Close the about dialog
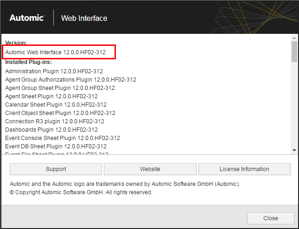This screenshot has width=299, height=229. click(271, 218)
